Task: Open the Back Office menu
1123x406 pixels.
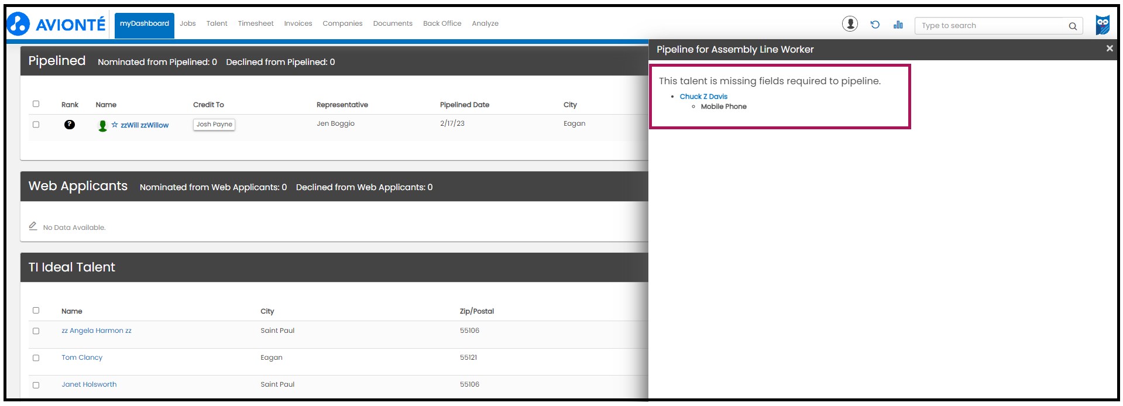Action: point(442,24)
